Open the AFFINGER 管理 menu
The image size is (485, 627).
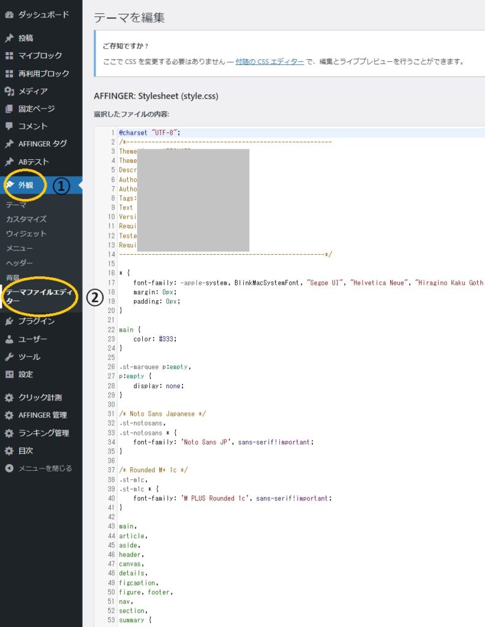pyautogui.click(x=42, y=415)
